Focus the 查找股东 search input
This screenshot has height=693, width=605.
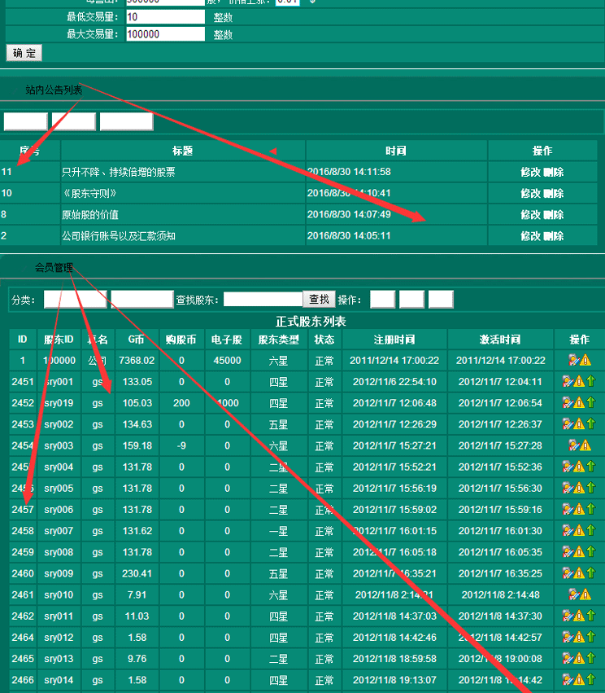263,299
